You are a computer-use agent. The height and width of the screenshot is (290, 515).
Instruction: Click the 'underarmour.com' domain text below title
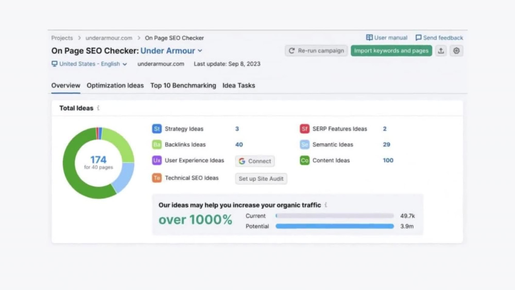pyautogui.click(x=161, y=64)
